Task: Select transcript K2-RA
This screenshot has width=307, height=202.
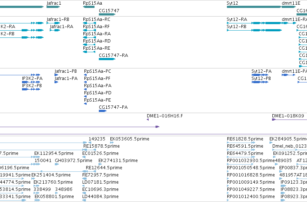Action: point(22,30)
